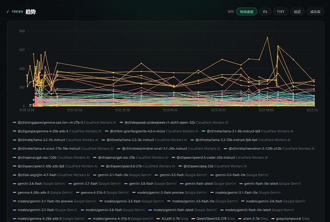
Task: Click the 9/22 18:33 x-axis label
Action: click(x=218, y=110)
